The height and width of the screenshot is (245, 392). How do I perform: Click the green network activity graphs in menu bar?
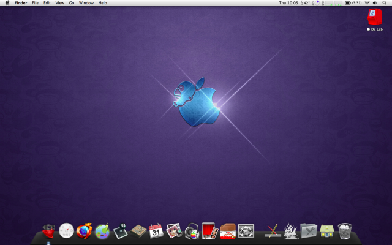point(333,3)
